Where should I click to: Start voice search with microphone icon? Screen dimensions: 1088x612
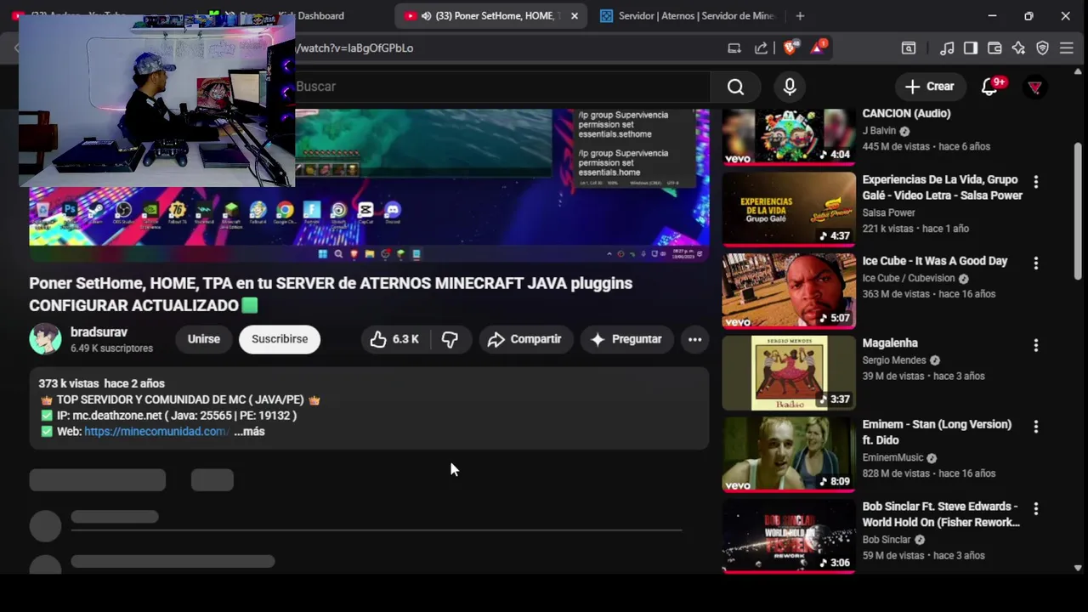click(790, 87)
